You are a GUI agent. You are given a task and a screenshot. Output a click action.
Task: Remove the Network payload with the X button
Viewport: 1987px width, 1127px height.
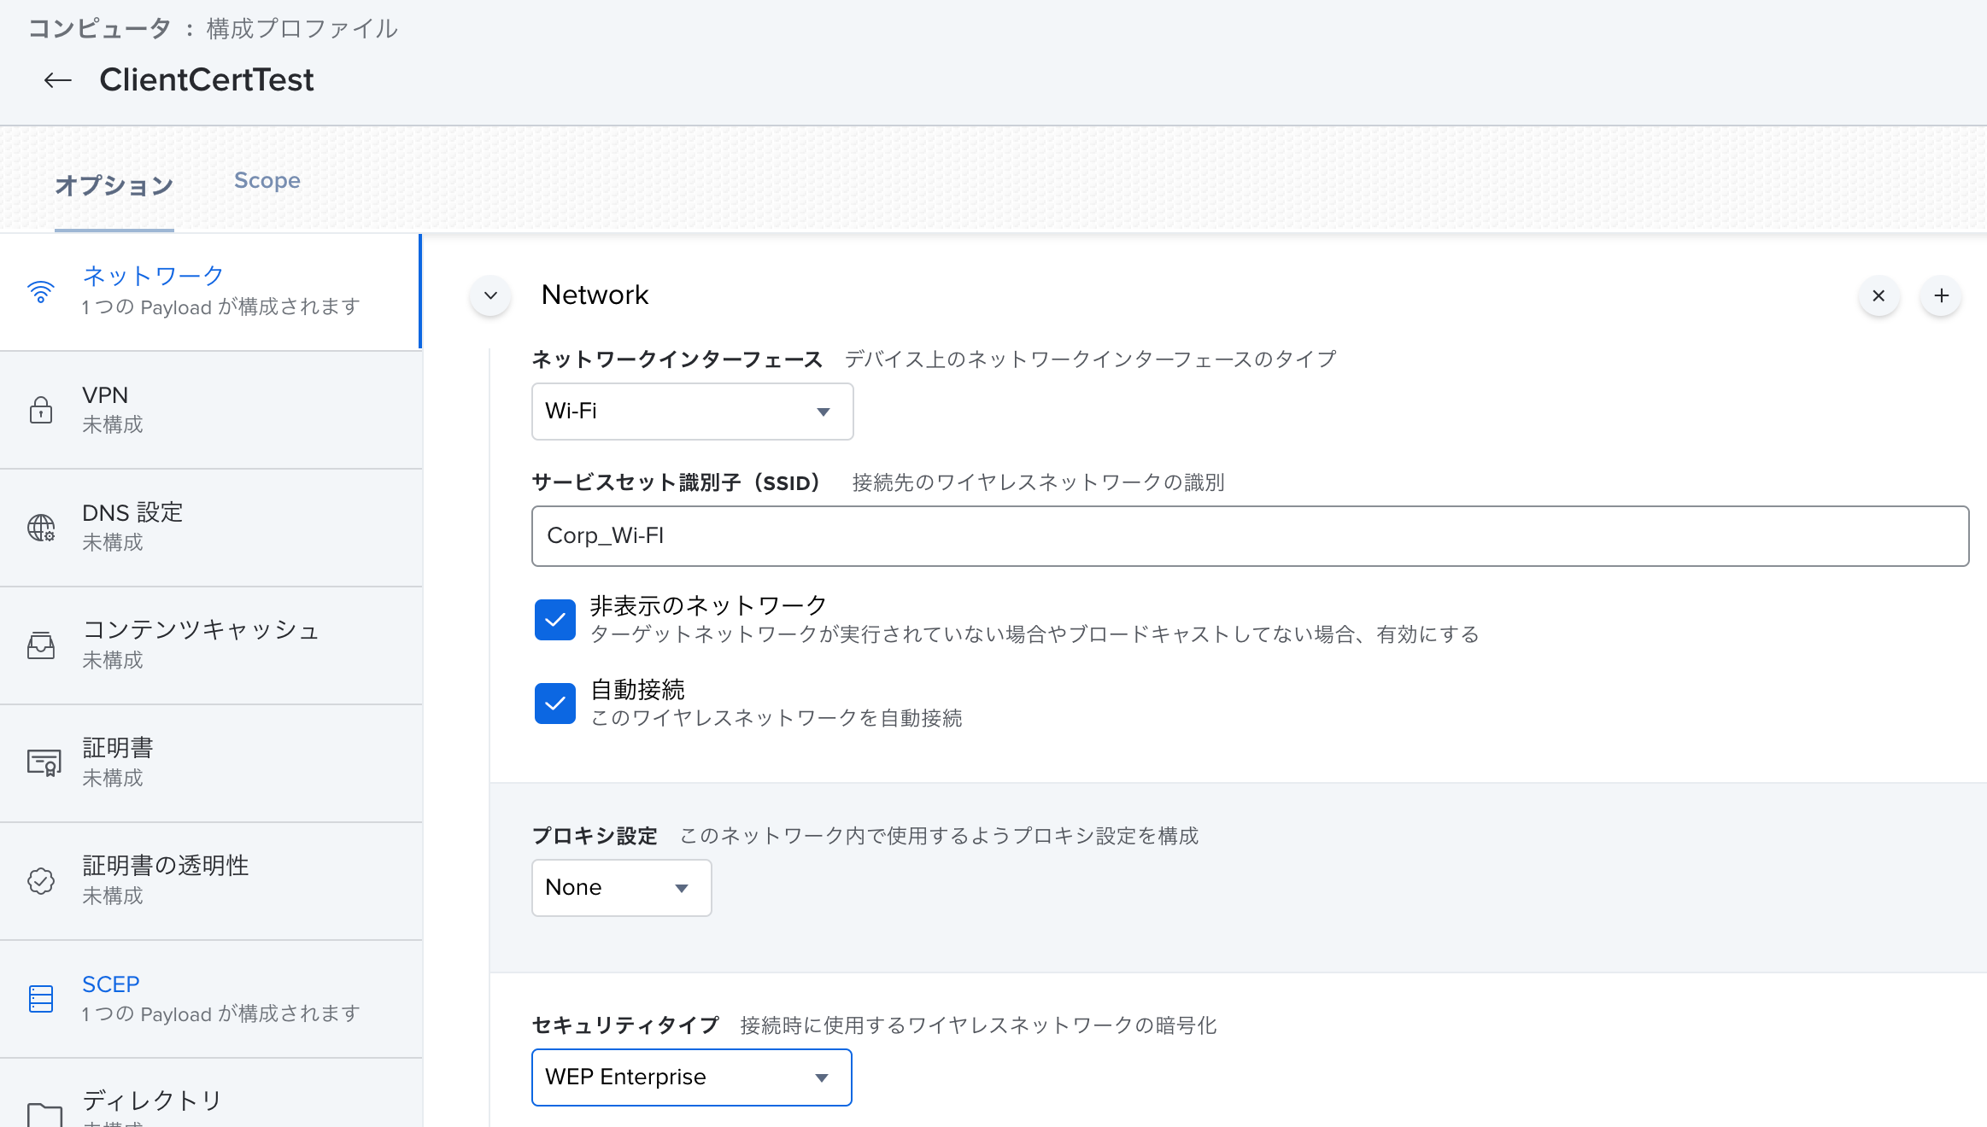click(1879, 296)
